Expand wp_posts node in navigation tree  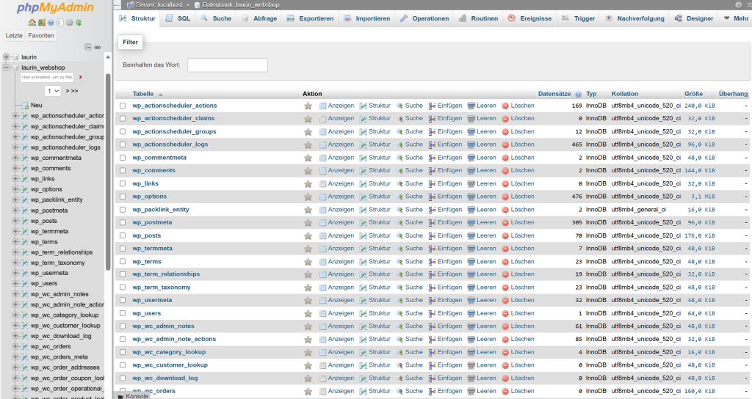point(15,221)
